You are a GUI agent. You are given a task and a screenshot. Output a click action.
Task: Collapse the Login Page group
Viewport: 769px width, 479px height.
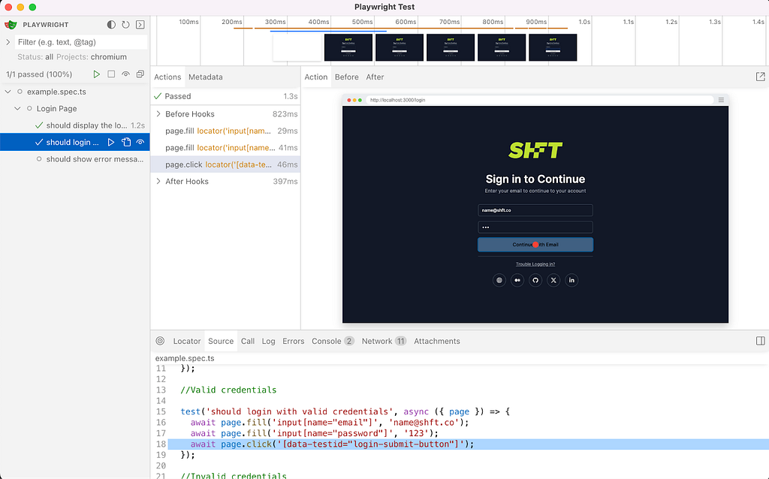point(18,108)
